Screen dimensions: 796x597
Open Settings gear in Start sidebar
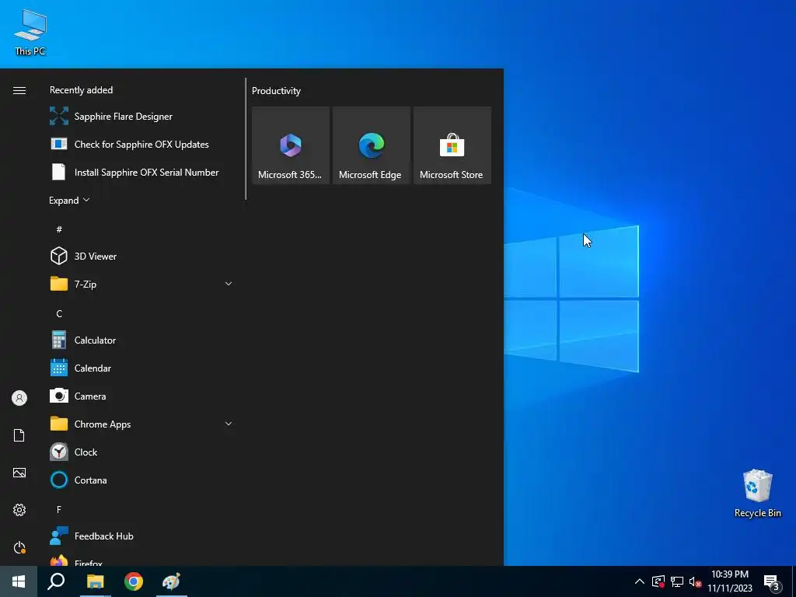click(x=19, y=510)
